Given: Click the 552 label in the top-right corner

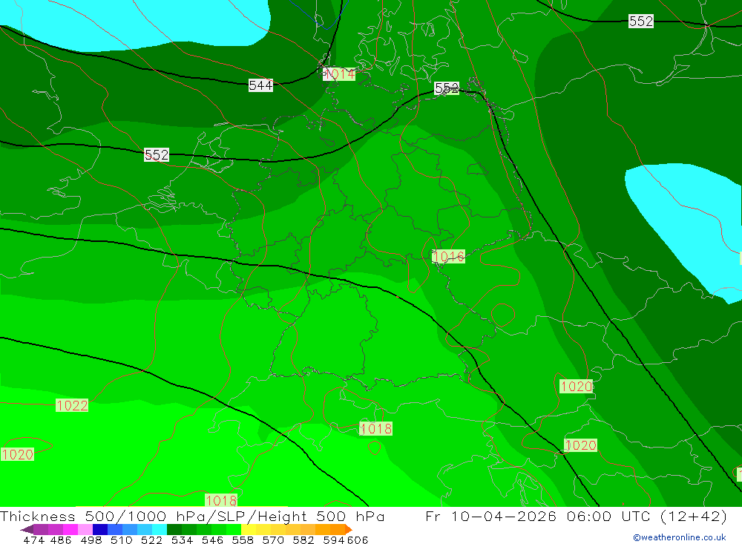Looking at the screenshot, I should (x=641, y=22).
